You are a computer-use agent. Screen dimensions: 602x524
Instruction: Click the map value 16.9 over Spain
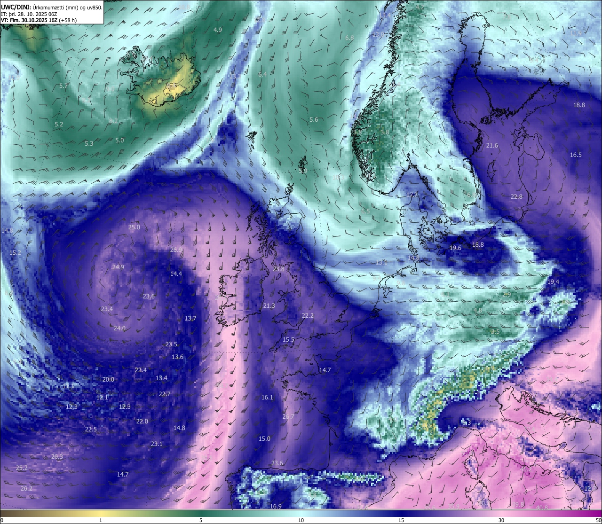pyautogui.click(x=276, y=506)
